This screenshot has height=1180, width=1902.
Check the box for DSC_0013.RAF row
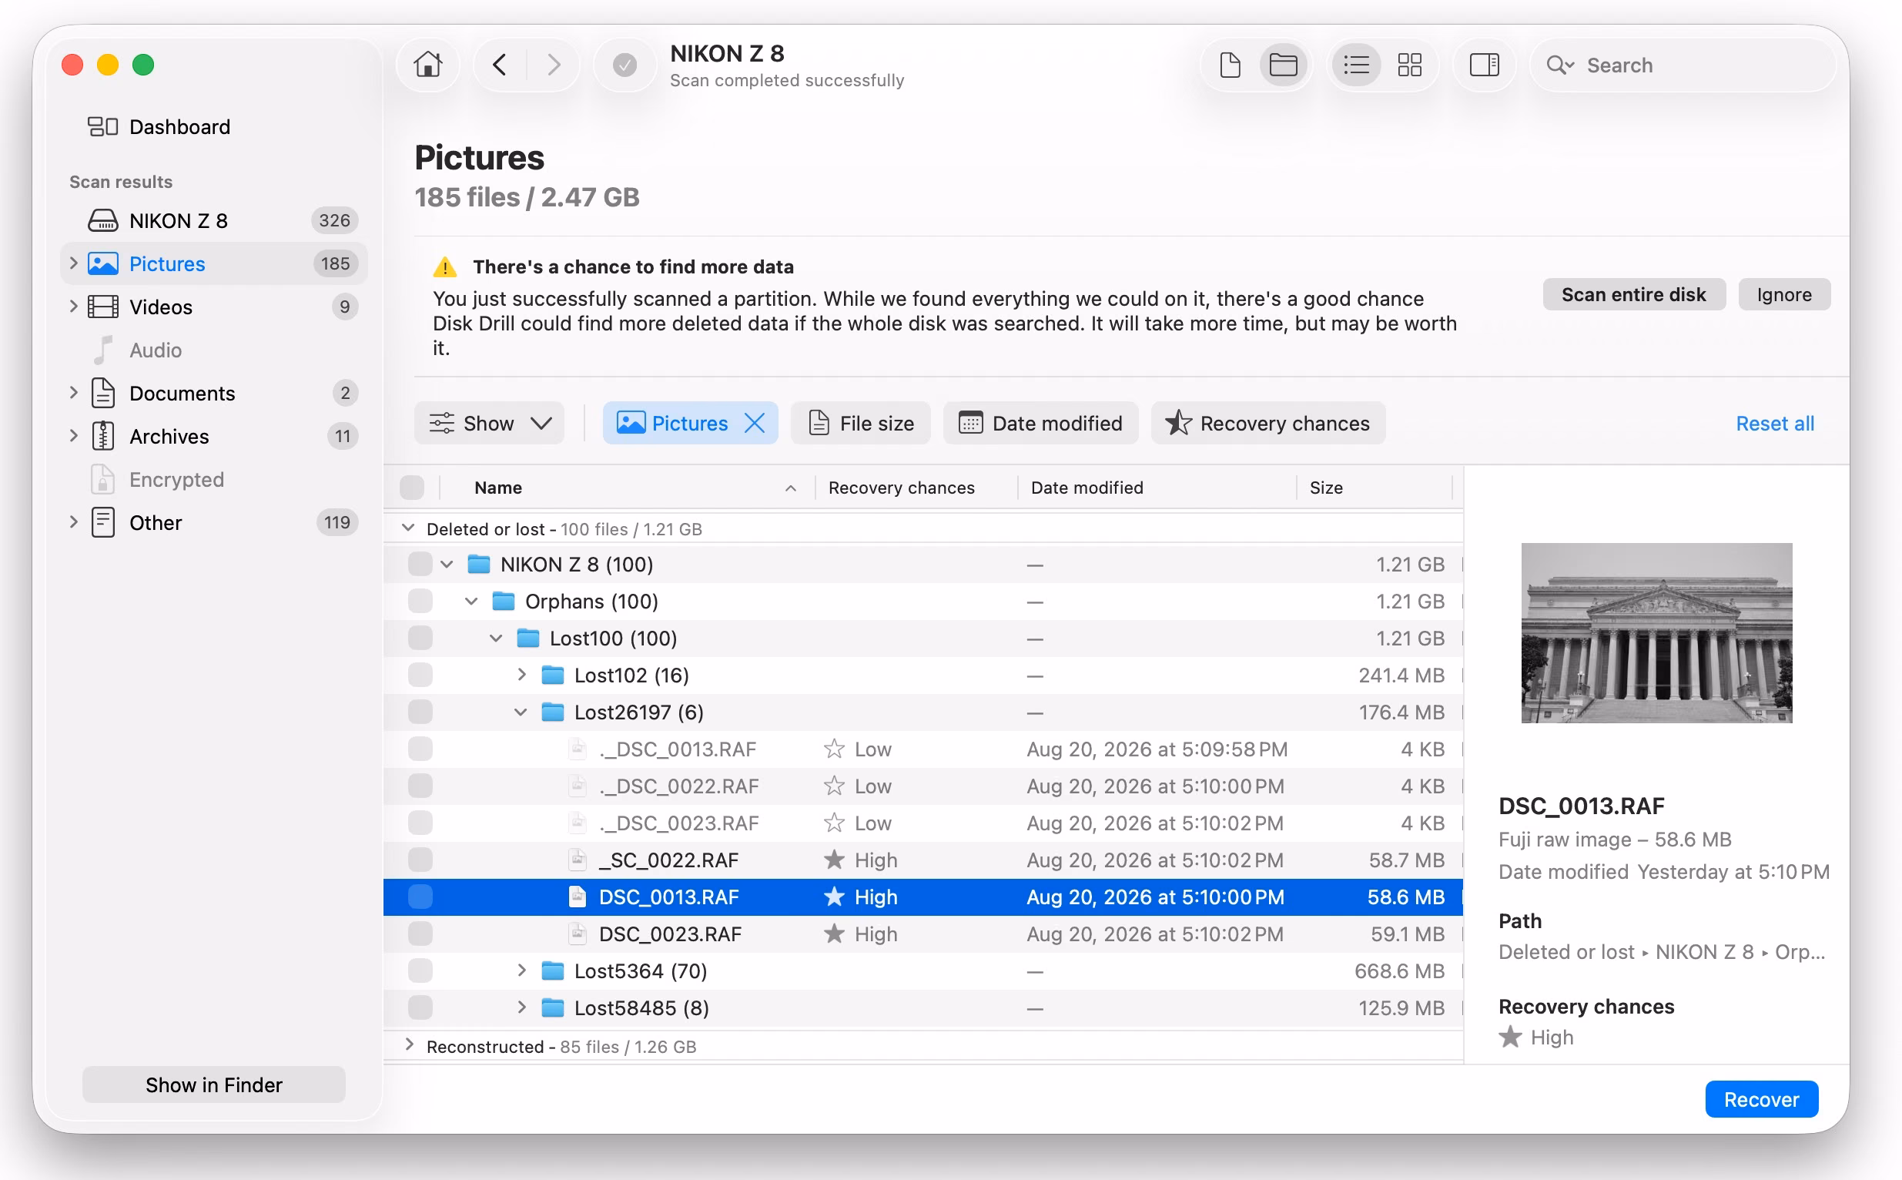tap(420, 897)
